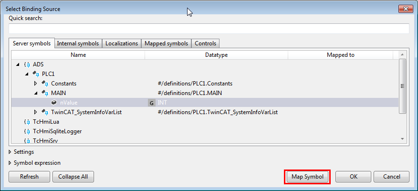Select the TwinCAT_SystemInfoVarList label text

(x=86, y=112)
